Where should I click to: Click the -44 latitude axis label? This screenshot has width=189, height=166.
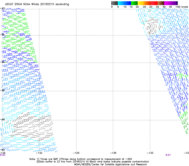pos(2,62)
